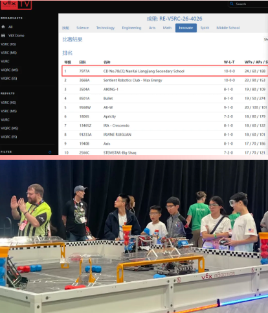Click the highlighted team 7977A row
Screen dimensions: 268x313
(x=165, y=71)
